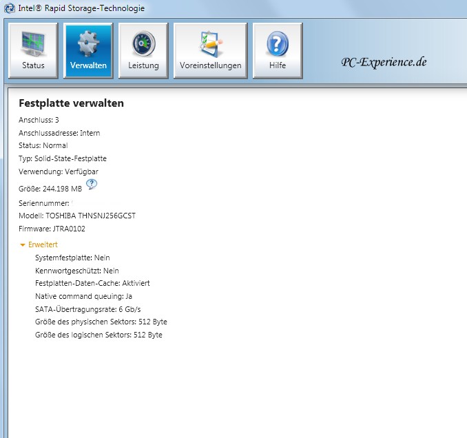
Task: Select the Leistung tab label
Action: [143, 66]
